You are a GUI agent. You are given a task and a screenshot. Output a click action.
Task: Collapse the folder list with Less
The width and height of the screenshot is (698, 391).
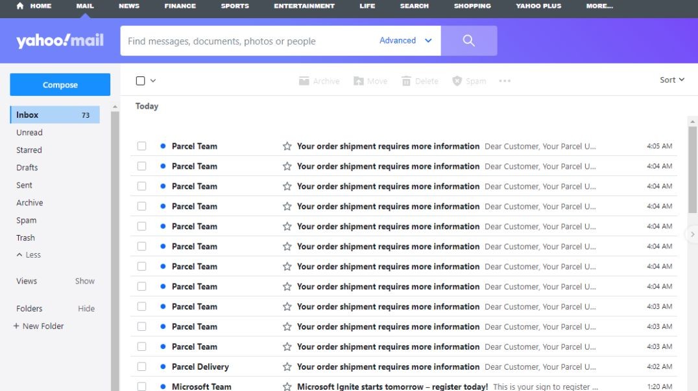28,254
